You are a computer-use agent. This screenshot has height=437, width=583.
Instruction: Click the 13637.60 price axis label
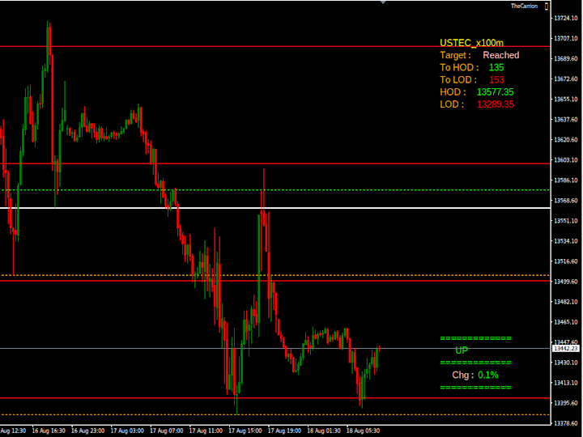coord(565,119)
